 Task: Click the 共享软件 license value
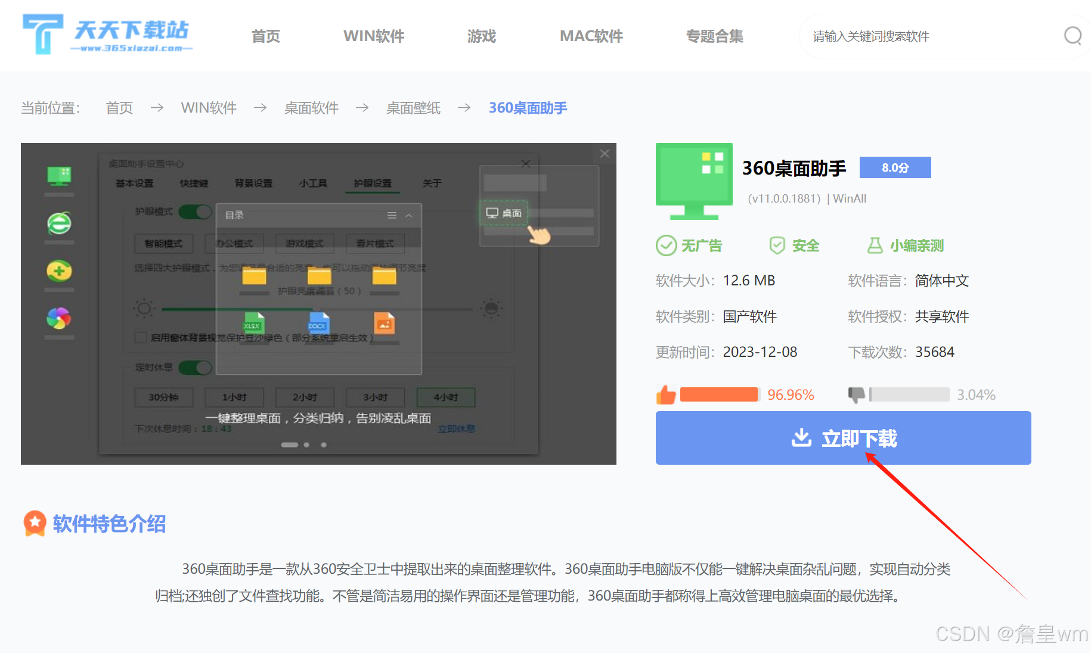942,316
